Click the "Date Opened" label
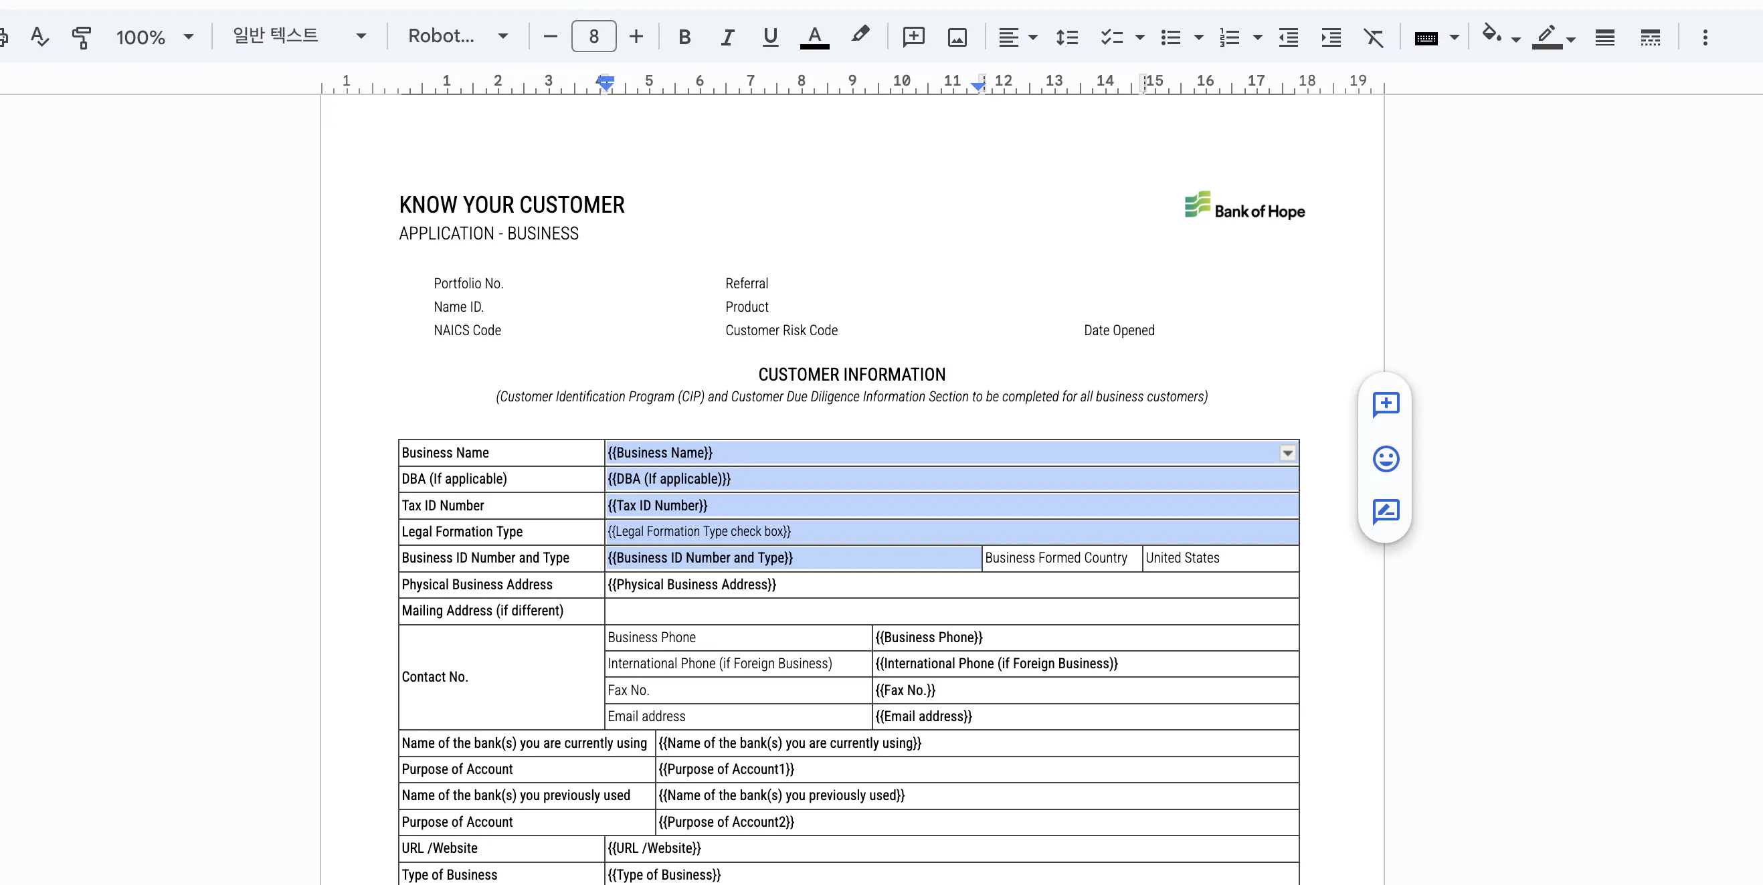 pos(1119,330)
